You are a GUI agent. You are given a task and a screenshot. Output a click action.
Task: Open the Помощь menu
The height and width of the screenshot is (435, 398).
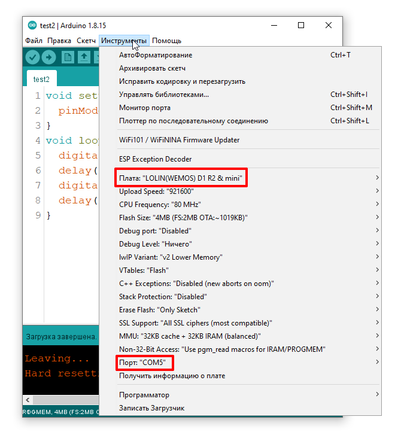(166, 41)
